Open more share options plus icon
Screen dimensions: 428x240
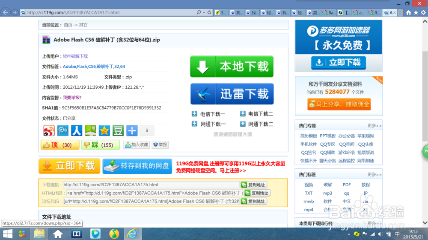tap(132, 131)
